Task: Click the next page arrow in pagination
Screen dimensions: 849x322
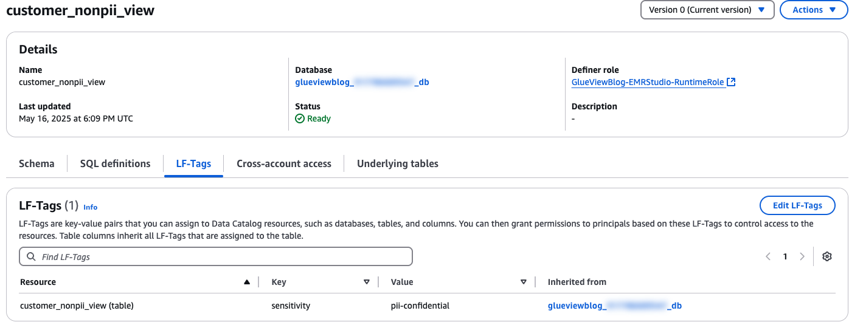Action: click(802, 256)
